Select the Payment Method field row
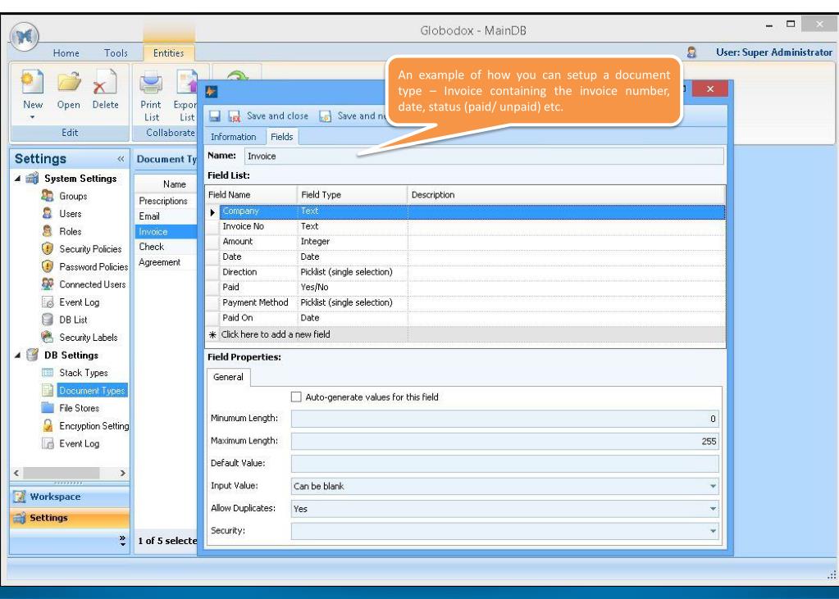Screen dimensions: 839x599 [x=465, y=302]
